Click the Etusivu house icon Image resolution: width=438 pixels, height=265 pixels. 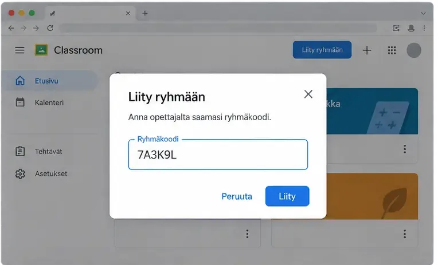click(x=20, y=81)
